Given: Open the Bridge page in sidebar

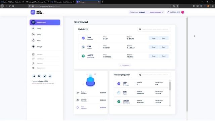Looking at the screenshot, I should click(40, 46).
